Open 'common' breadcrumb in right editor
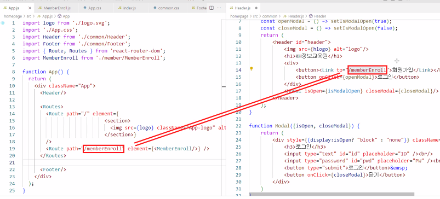440x199 pixels. [x=270, y=16]
